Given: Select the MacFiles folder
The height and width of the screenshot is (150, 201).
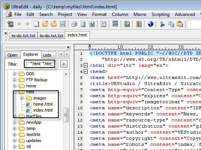Looking at the screenshot, I should 34,116.
